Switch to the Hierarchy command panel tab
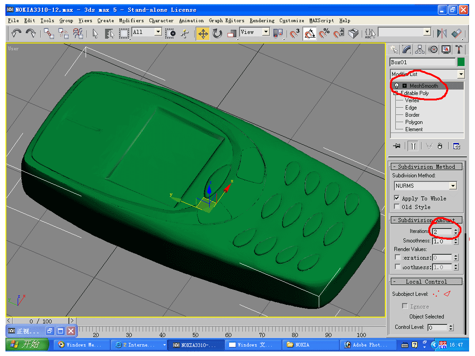The width and height of the screenshot is (475, 356). tap(420, 50)
